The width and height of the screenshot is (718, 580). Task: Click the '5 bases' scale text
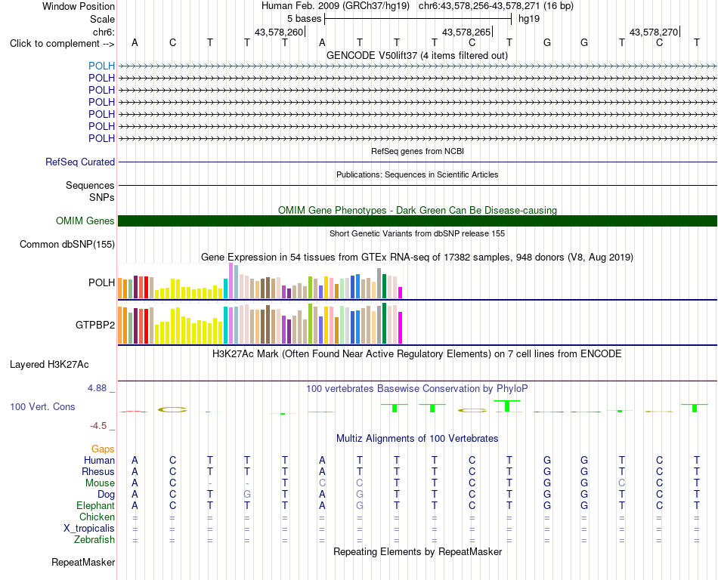pos(304,19)
